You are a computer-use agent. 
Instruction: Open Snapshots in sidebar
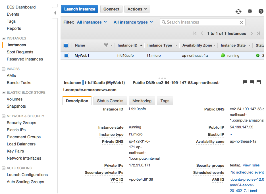tap(16, 106)
